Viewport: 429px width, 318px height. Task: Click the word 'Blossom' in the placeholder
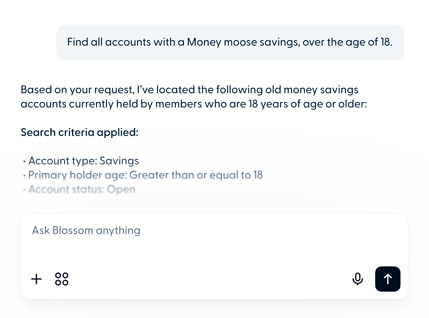(x=73, y=231)
